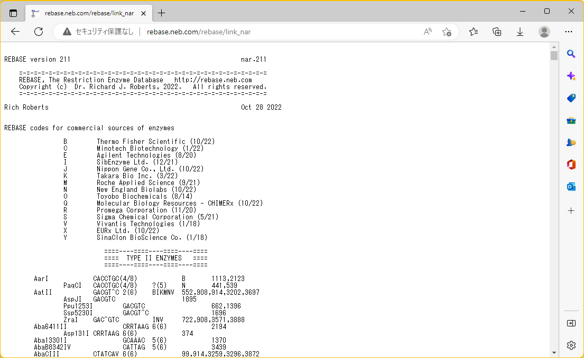Click the enzyme name 'AatII'

pos(43,292)
